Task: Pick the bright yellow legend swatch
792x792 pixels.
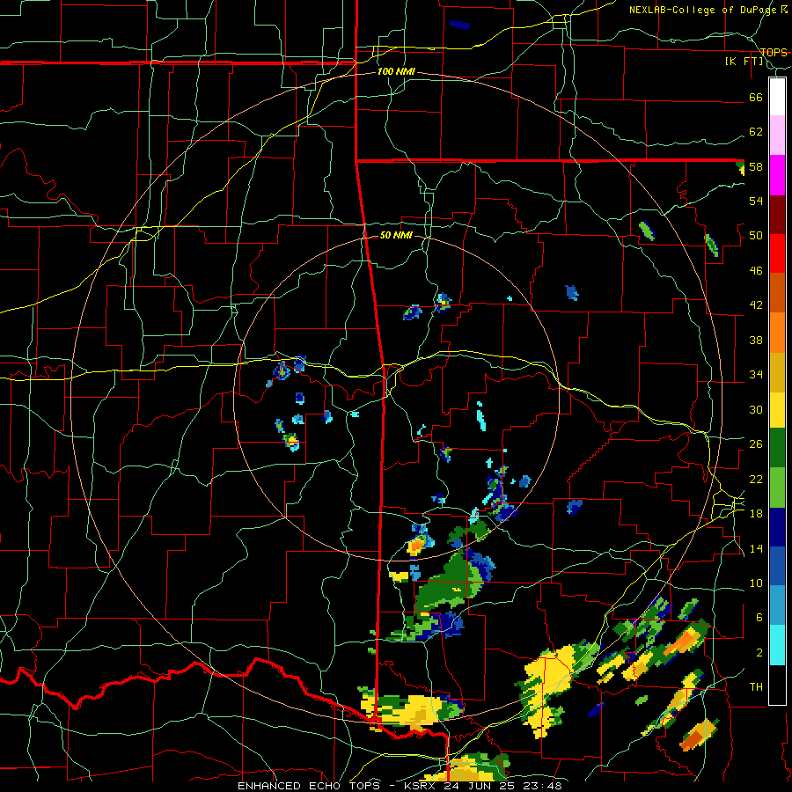Action: 777,409
